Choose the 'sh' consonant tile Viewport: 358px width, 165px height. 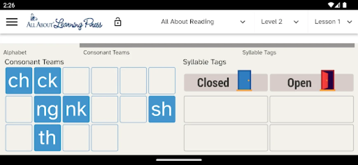pos(162,109)
